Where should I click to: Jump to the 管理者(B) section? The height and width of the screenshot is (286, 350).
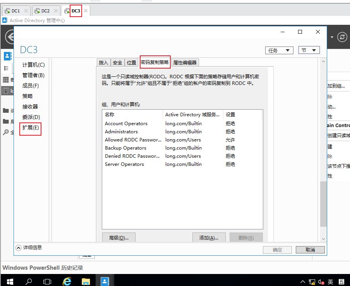[x=33, y=75]
